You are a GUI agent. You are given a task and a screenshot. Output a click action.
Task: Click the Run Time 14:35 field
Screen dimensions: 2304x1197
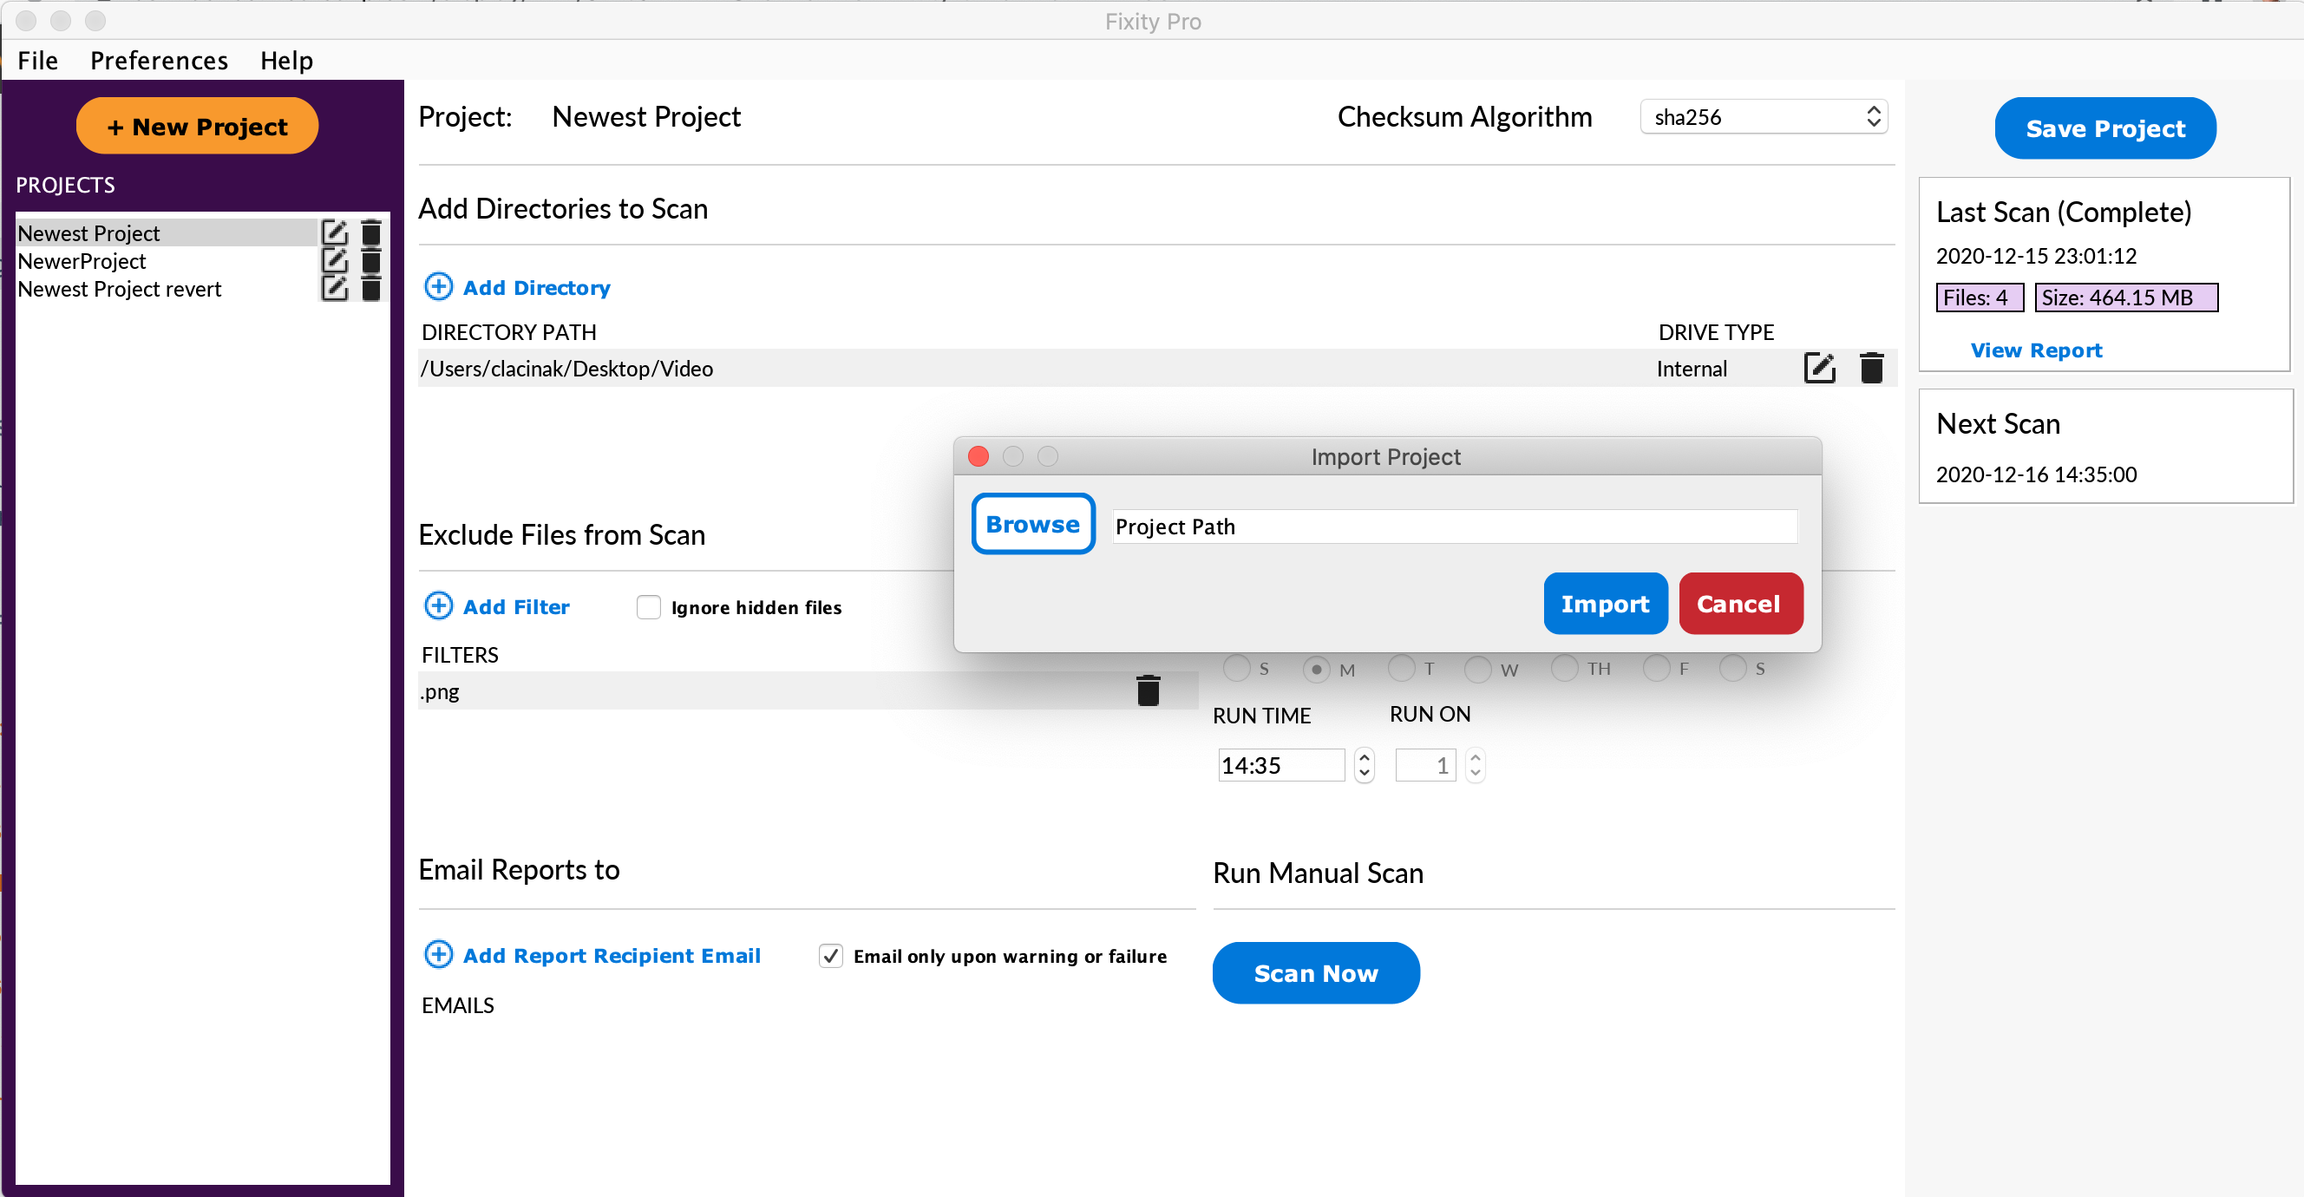point(1280,765)
